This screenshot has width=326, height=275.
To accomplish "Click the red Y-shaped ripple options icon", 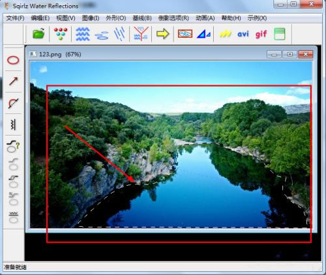I will click(x=141, y=34).
